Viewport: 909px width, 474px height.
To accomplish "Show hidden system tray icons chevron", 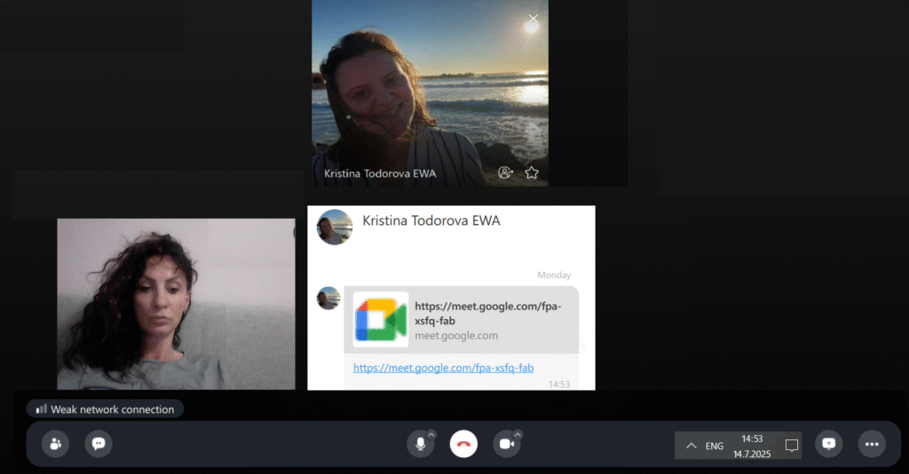I will (691, 446).
